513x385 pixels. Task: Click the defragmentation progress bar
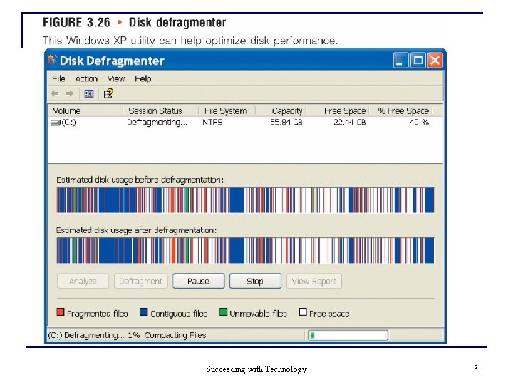348,335
